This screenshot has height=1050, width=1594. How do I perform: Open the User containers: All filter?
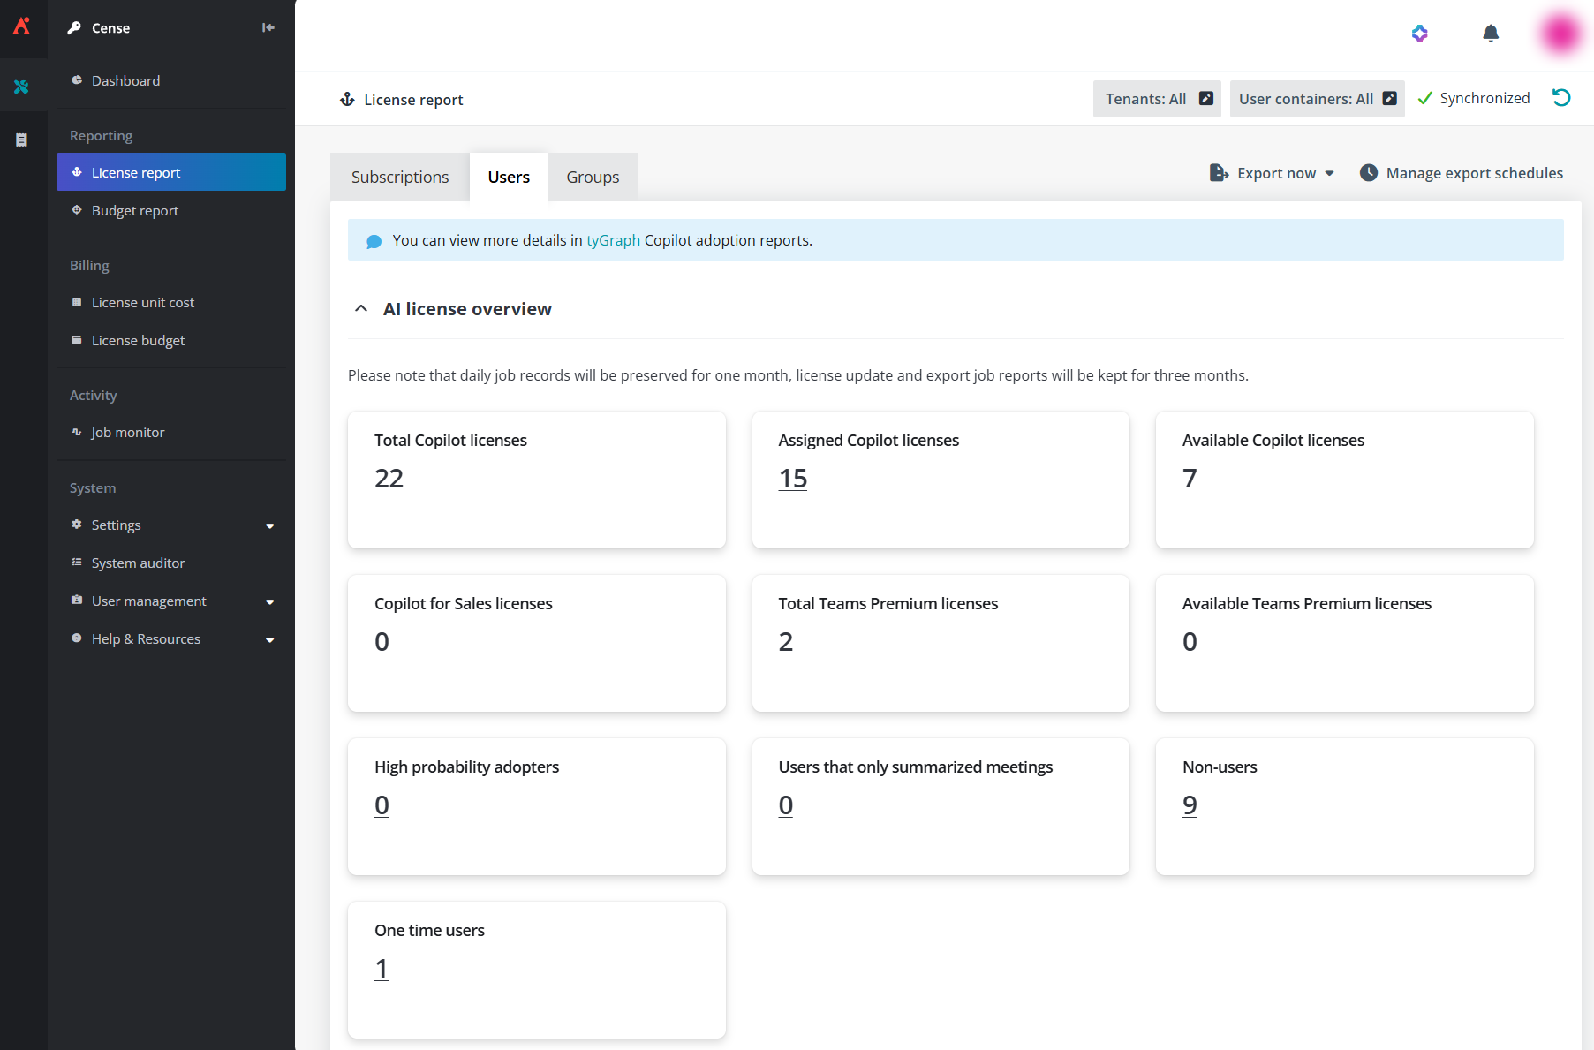1317,99
